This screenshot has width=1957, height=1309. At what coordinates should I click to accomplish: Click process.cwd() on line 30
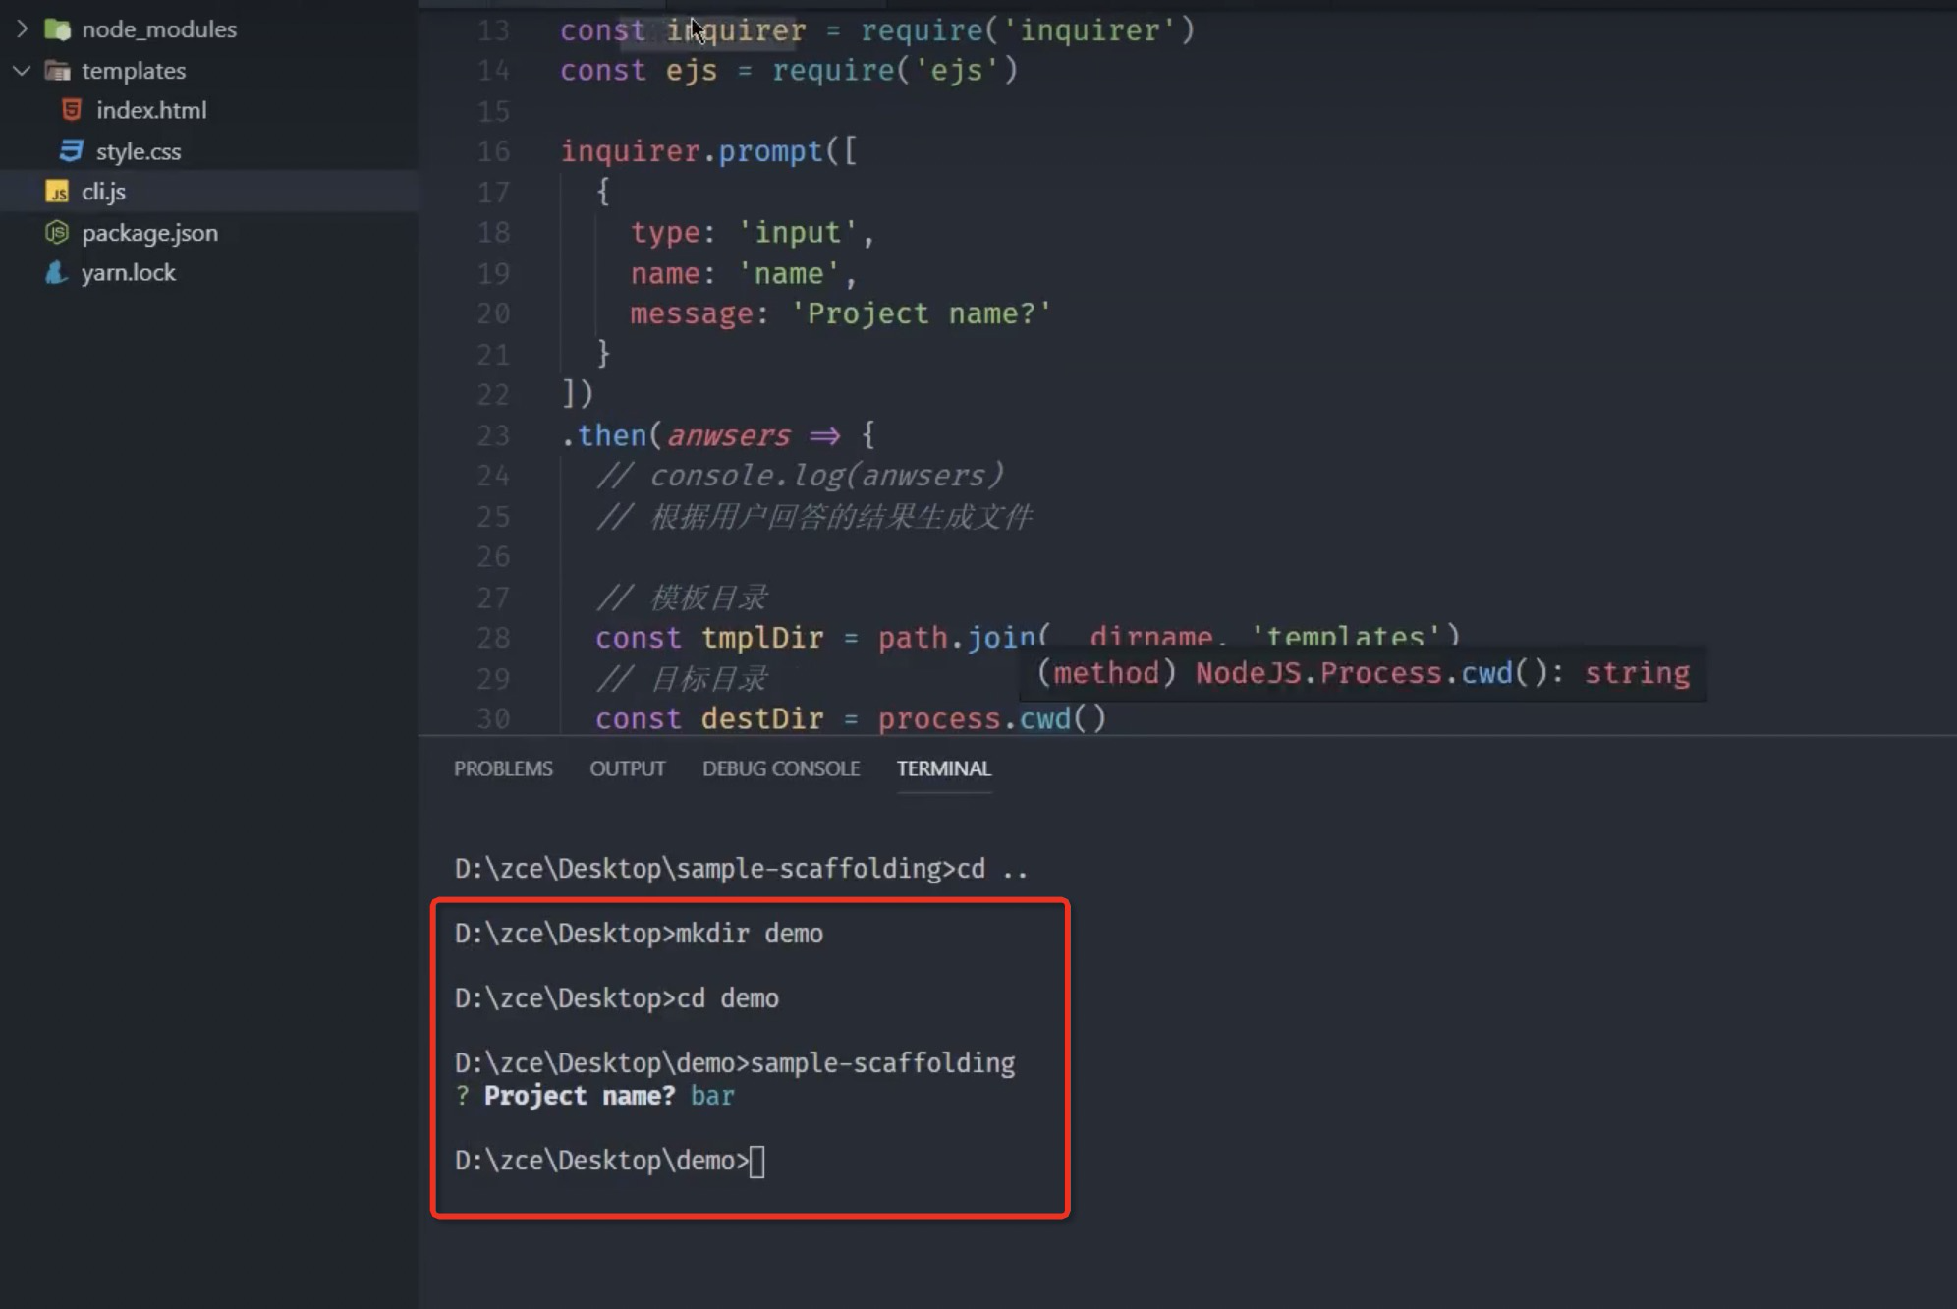(992, 719)
